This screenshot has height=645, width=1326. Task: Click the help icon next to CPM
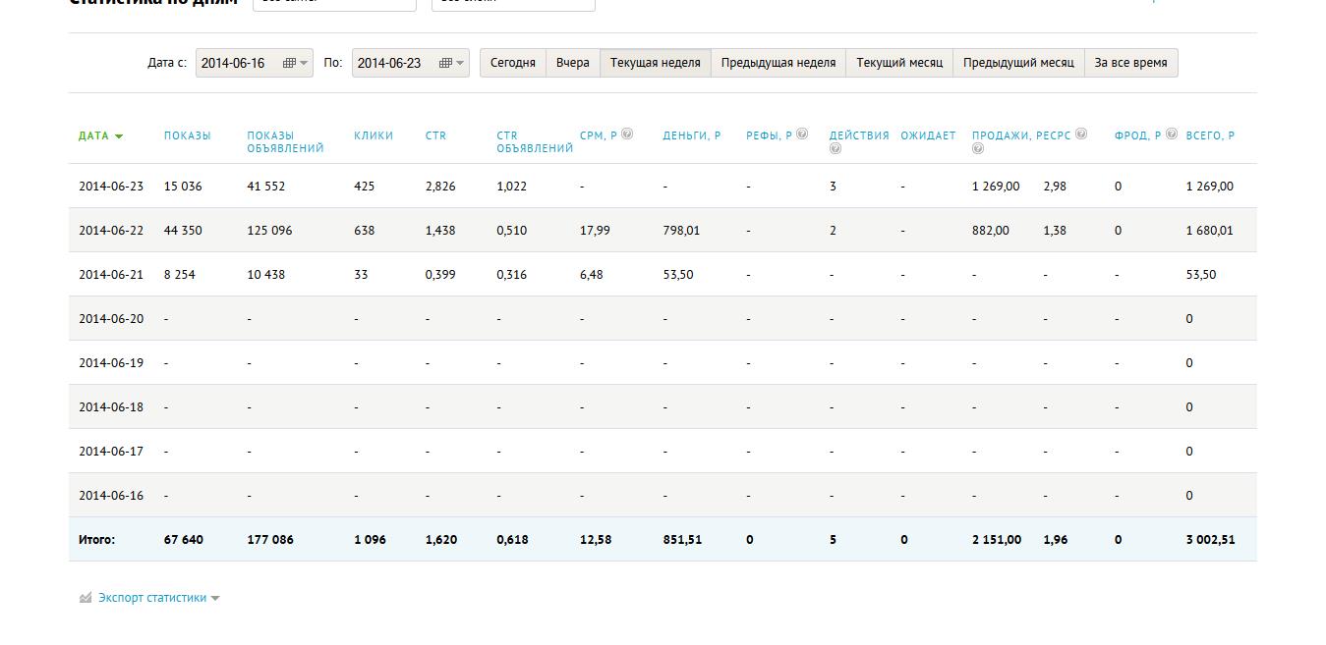pyautogui.click(x=627, y=134)
